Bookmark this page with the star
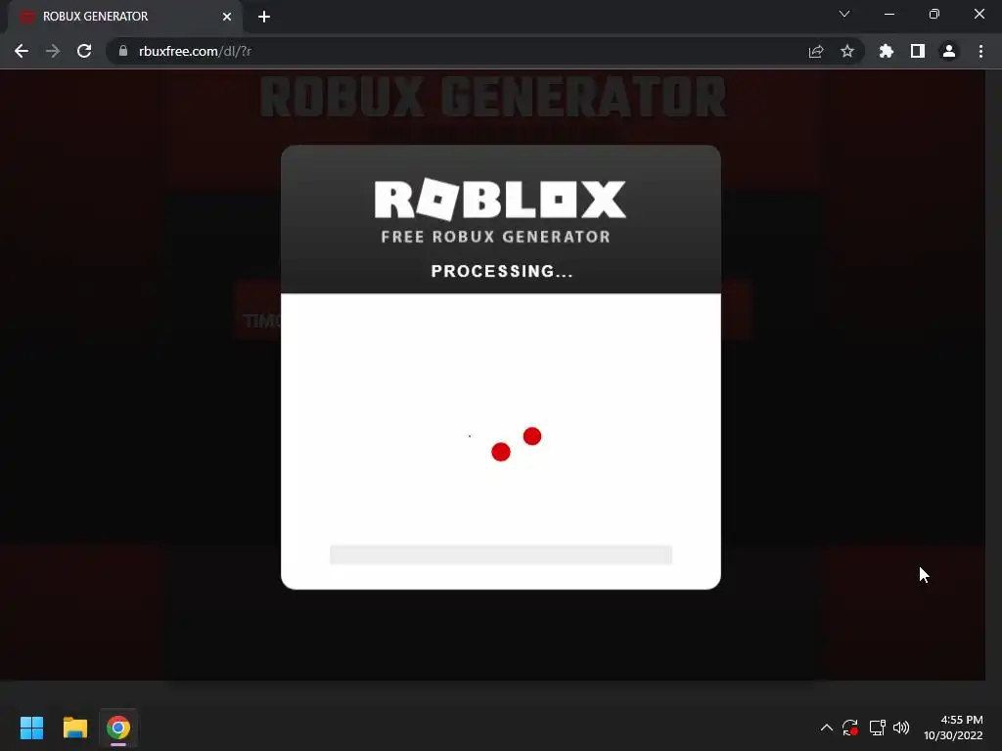Image resolution: width=1002 pixels, height=751 pixels. point(847,51)
